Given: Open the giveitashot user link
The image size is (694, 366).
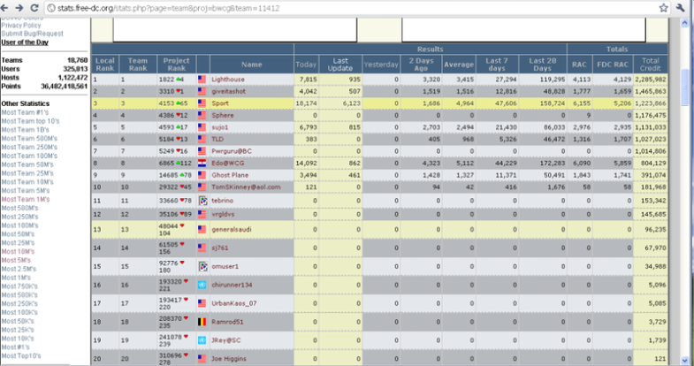Looking at the screenshot, I should (230, 90).
